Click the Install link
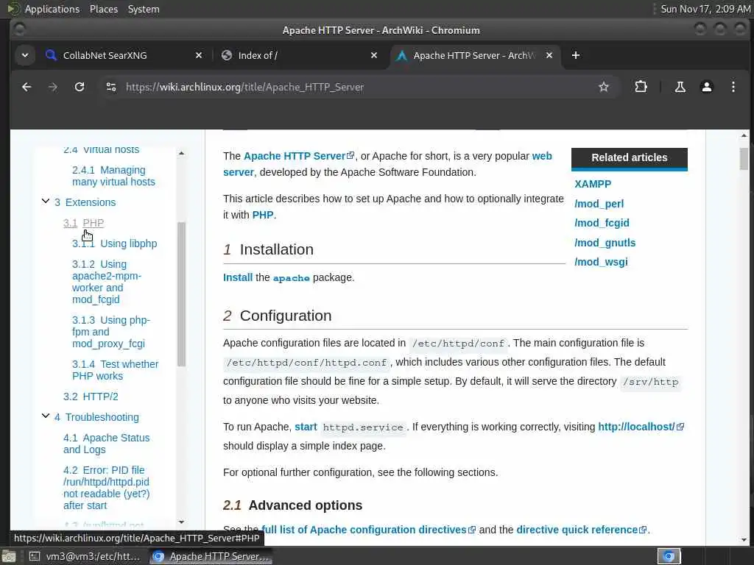Image resolution: width=754 pixels, height=565 pixels. pos(238,277)
